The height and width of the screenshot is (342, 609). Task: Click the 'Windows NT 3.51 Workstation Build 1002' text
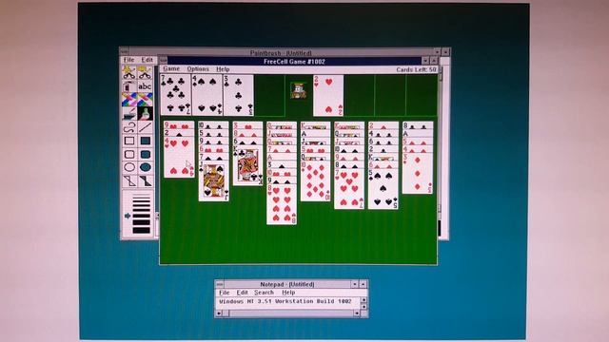click(285, 301)
